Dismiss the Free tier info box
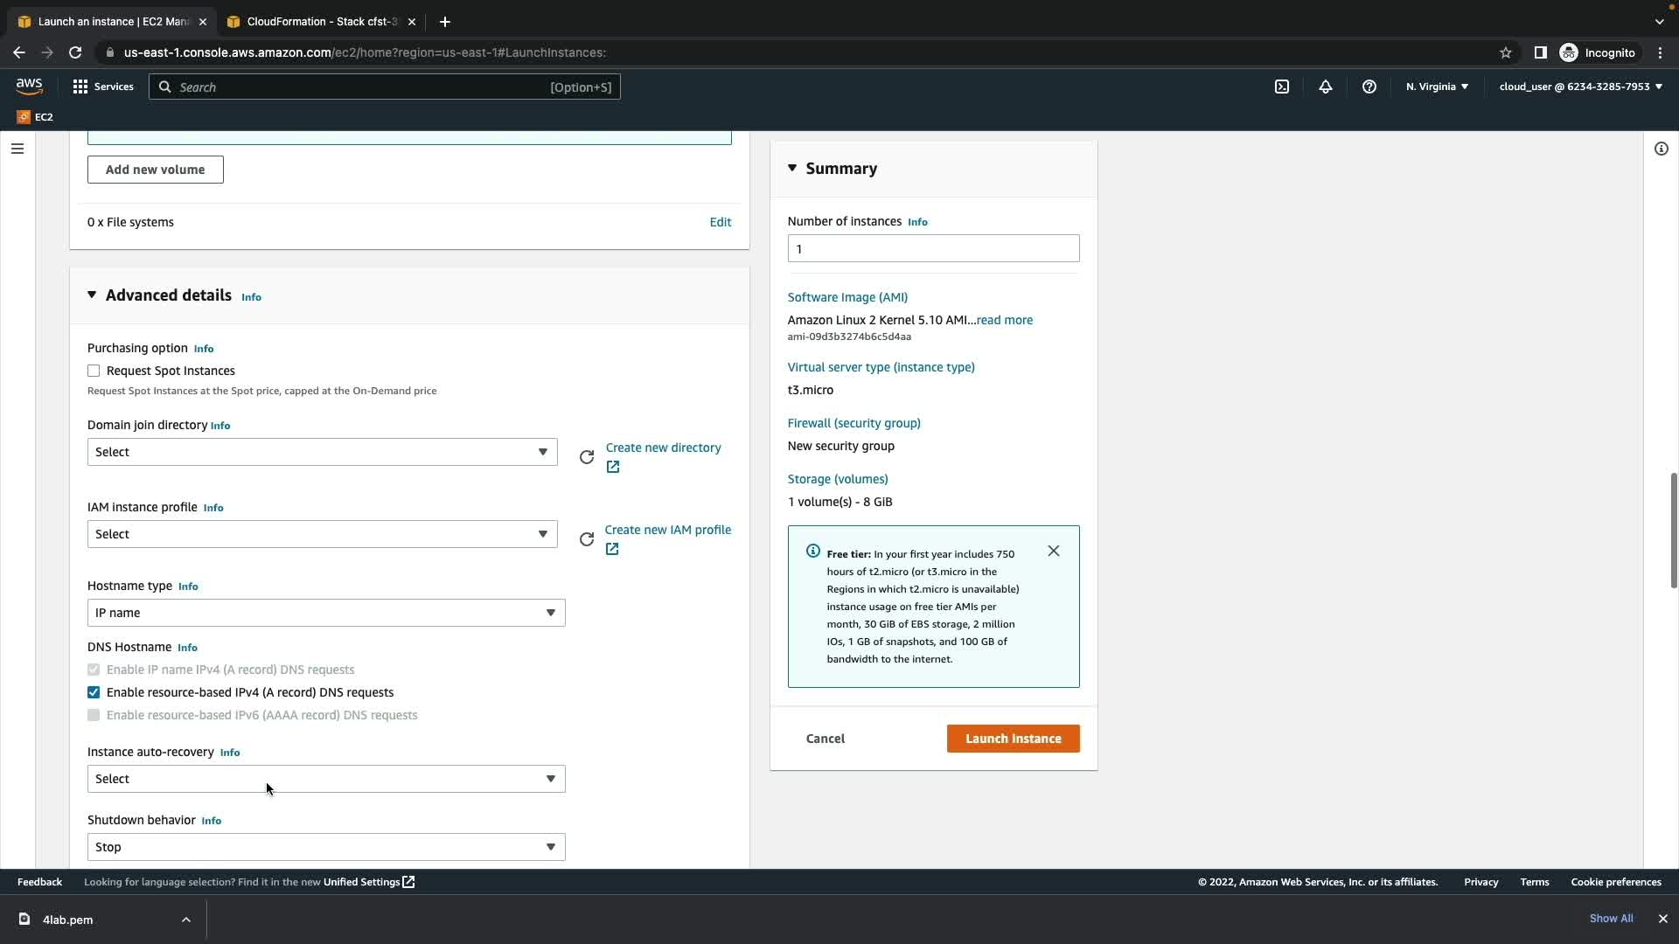The image size is (1679, 944). coord(1053,551)
